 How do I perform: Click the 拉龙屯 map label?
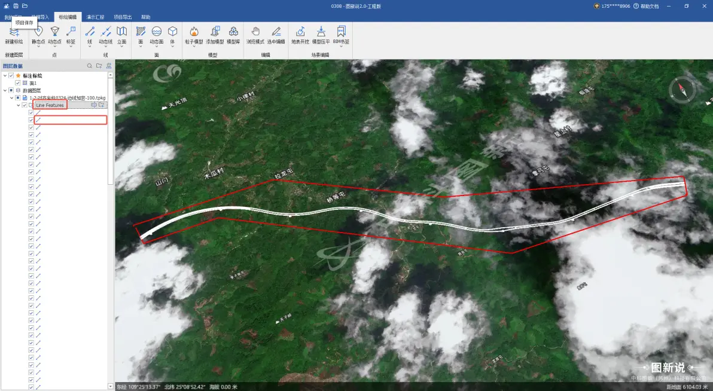click(284, 173)
